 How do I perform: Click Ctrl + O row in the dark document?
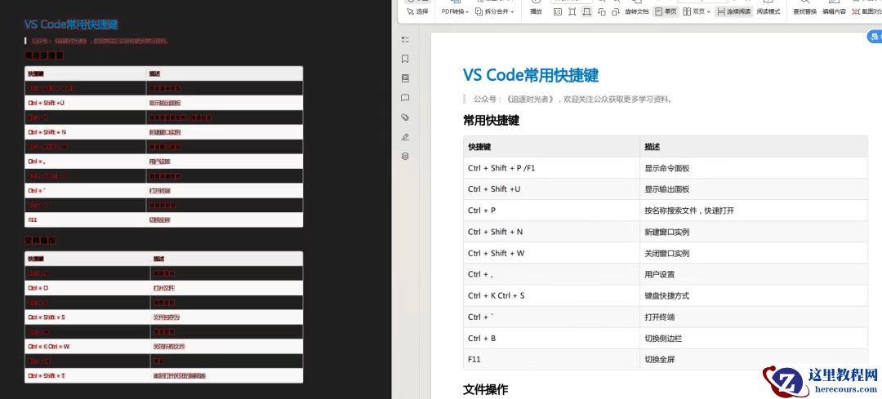click(x=163, y=288)
